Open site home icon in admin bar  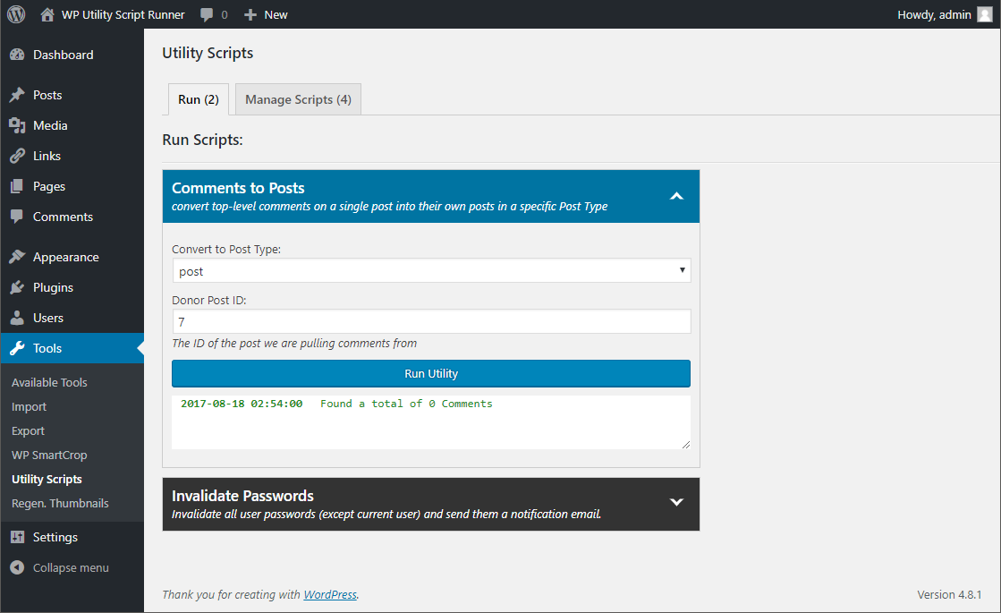click(47, 14)
